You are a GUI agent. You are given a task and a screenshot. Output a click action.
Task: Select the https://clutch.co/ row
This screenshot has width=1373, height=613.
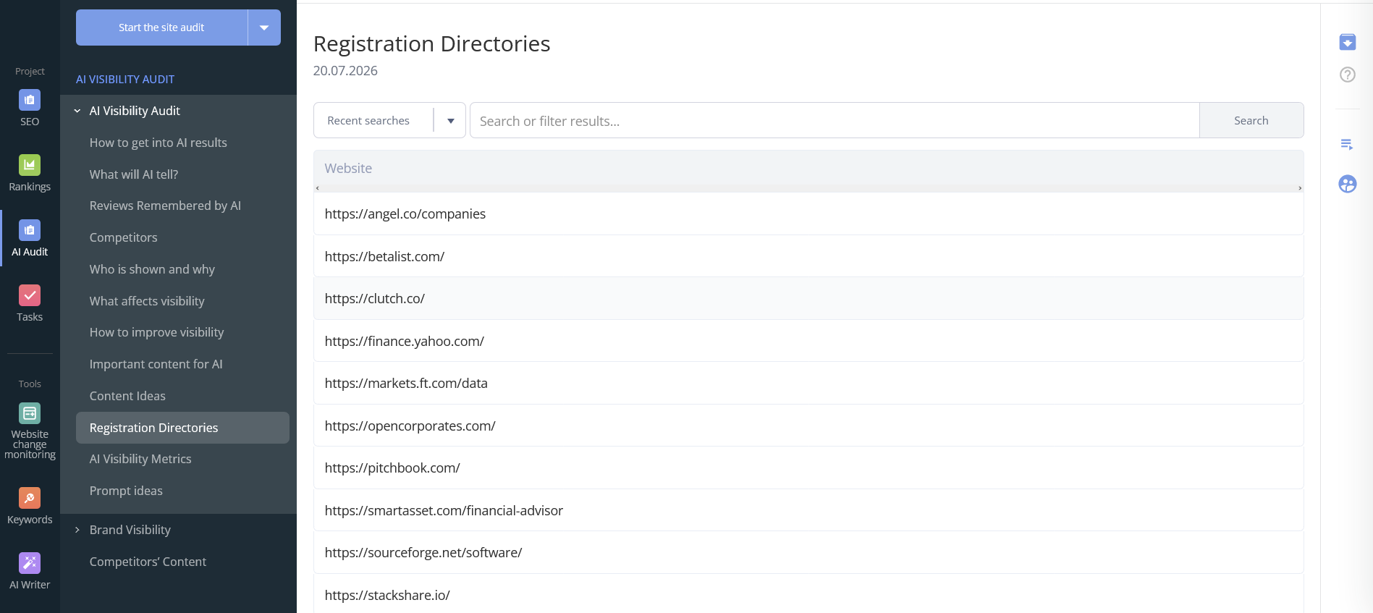[x=808, y=298]
